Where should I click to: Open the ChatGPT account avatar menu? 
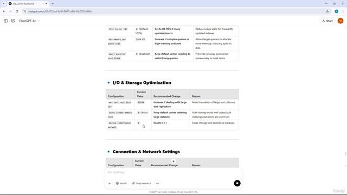340,21
